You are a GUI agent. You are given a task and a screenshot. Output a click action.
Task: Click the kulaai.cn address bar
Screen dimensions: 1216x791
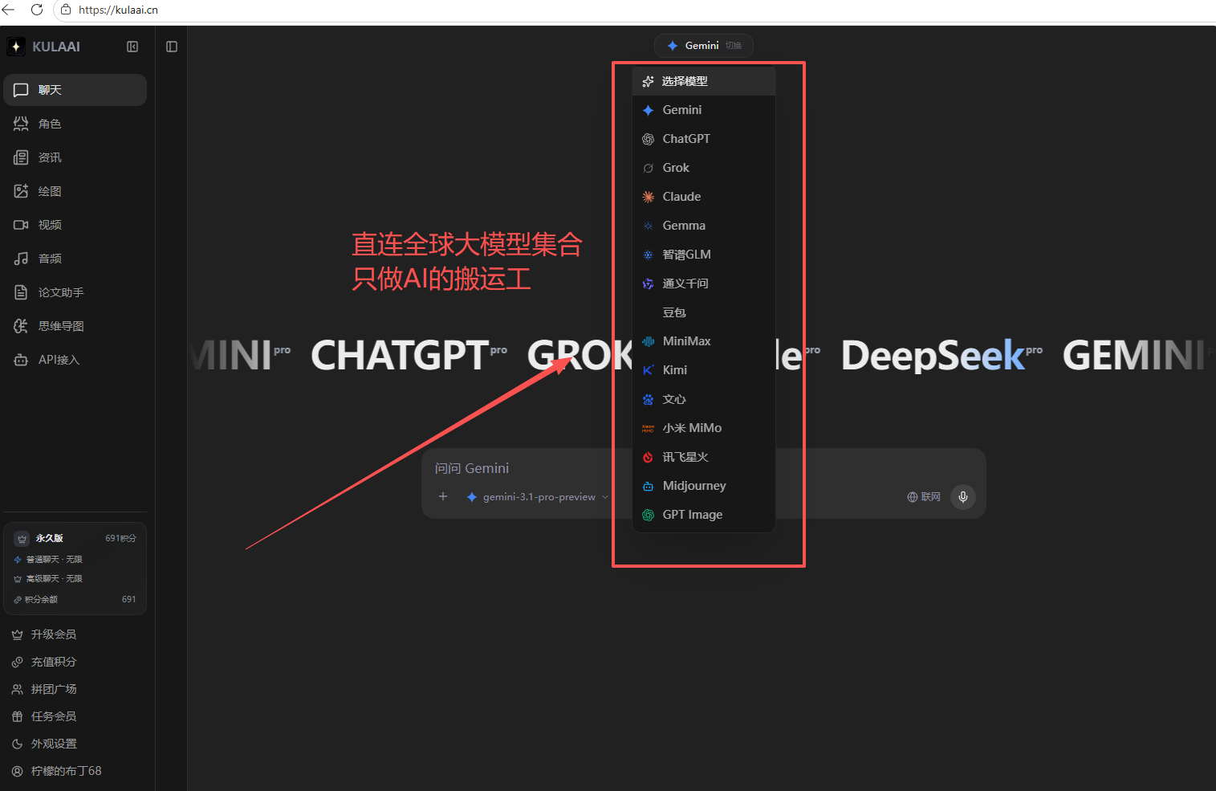[x=634, y=10]
